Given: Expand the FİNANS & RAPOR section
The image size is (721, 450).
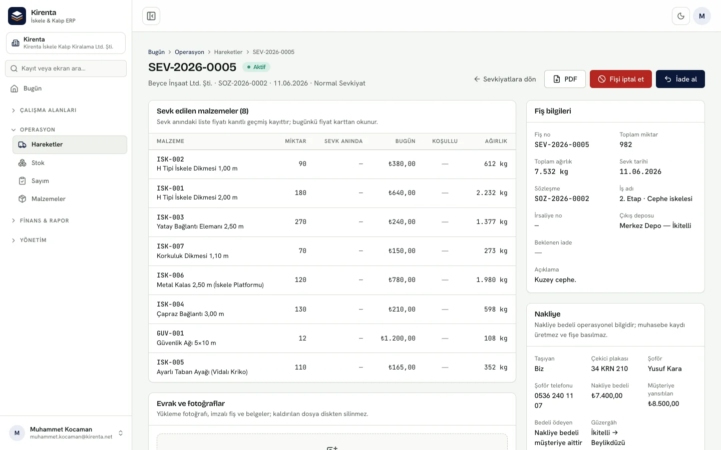Looking at the screenshot, I should (x=40, y=220).
